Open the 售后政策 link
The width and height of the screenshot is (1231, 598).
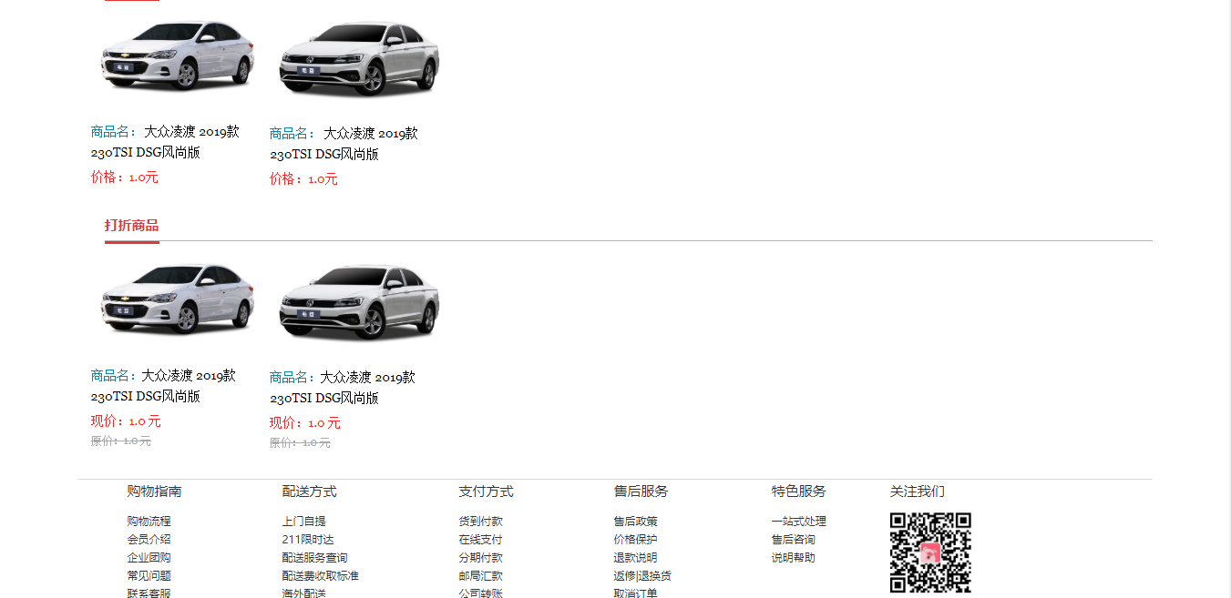(x=635, y=522)
